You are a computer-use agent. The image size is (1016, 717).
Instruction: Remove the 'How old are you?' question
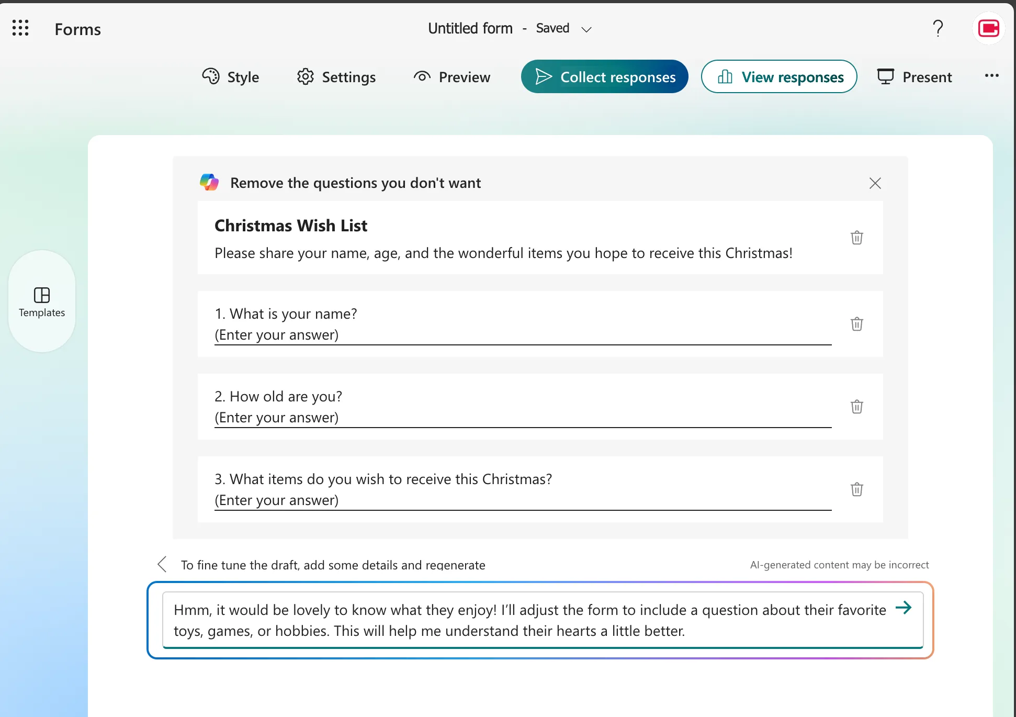click(856, 406)
